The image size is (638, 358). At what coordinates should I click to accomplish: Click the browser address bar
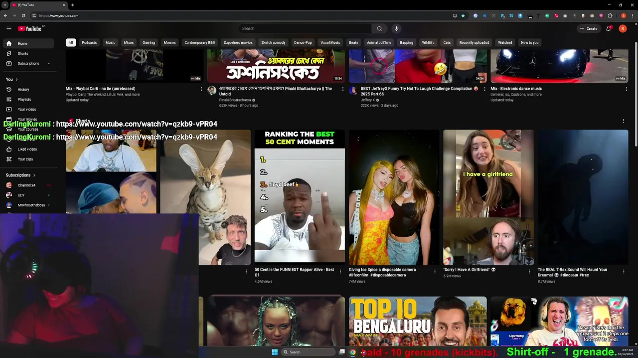coord(239,15)
